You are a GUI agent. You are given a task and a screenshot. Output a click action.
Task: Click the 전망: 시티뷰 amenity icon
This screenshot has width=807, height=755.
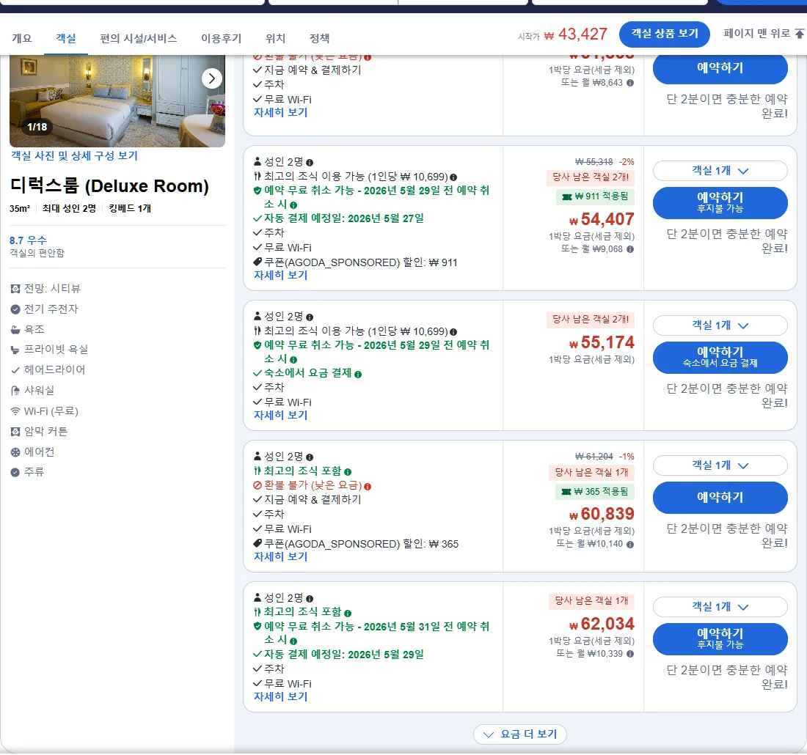coord(15,289)
